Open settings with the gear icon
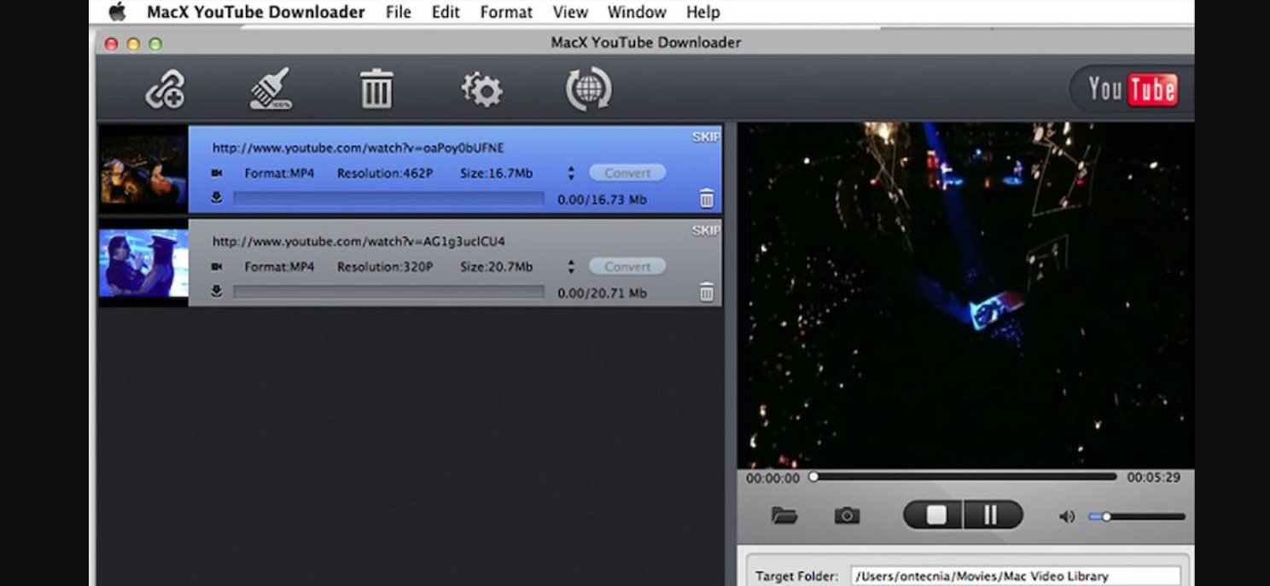1270x586 pixels. (482, 90)
